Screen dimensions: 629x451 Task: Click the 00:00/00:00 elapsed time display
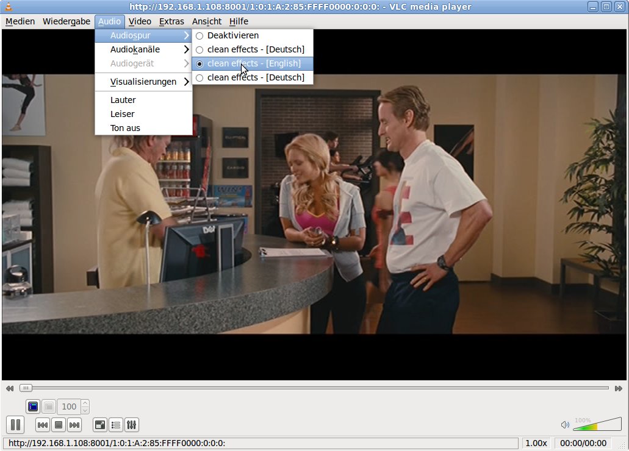[x=583, y=444]
